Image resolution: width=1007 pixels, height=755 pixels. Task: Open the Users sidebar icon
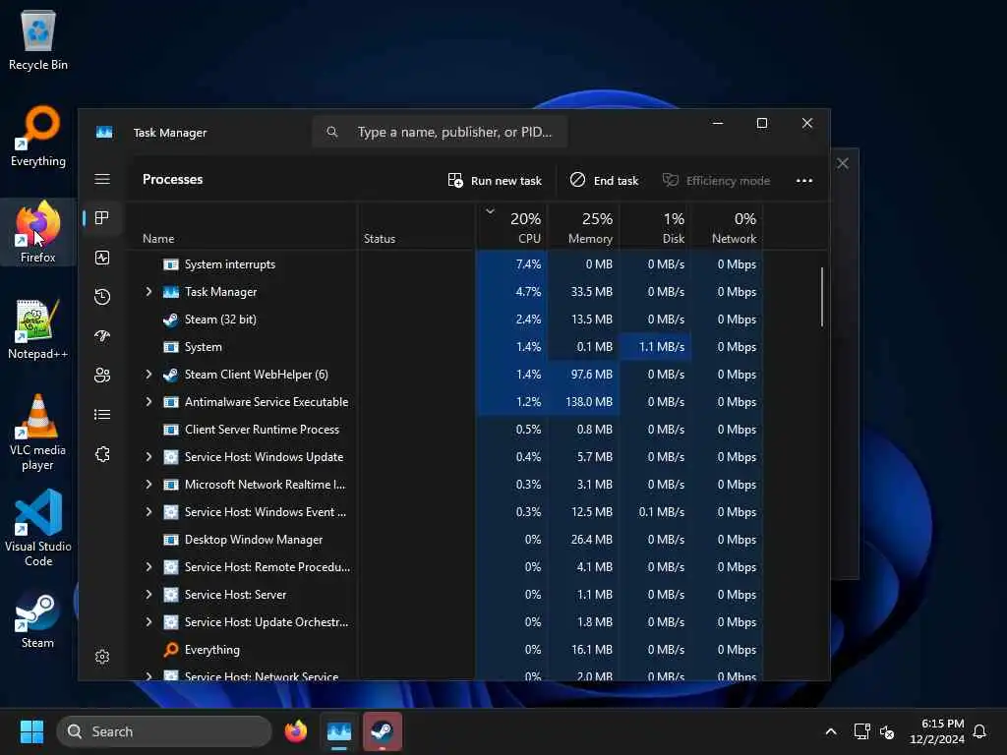102,375
